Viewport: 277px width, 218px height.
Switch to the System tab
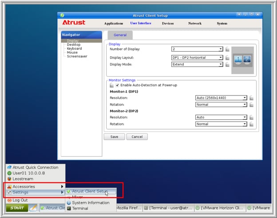(222, 24)
